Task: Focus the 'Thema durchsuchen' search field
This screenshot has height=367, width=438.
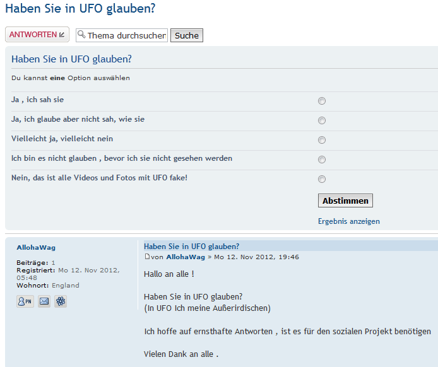Action: (126, 35)
